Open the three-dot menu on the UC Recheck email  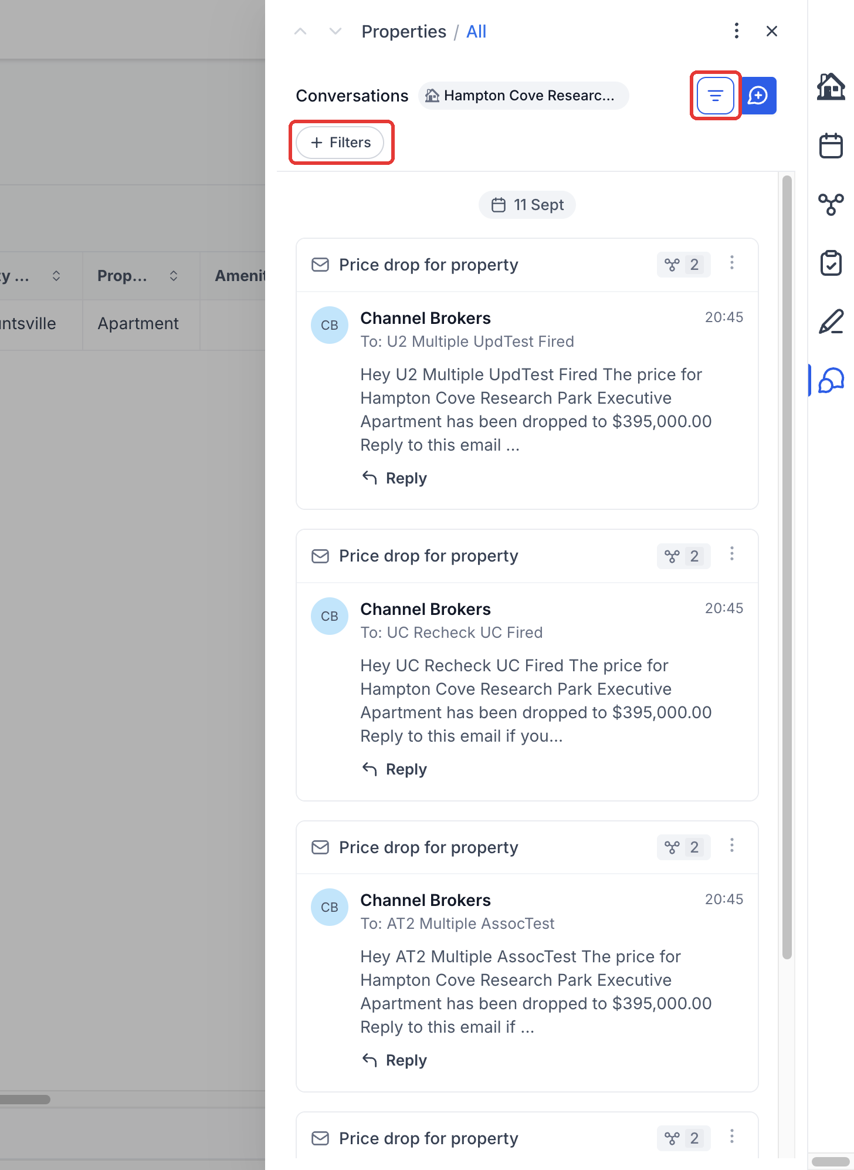732,554
